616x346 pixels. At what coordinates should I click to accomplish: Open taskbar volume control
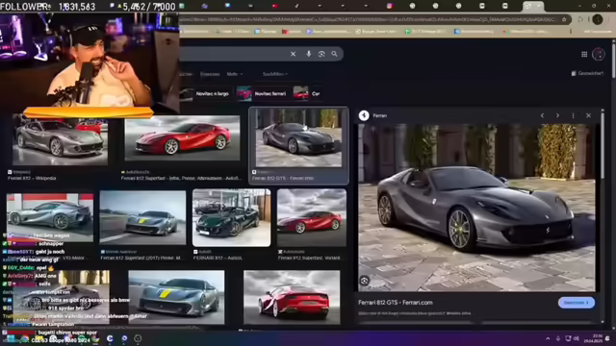[577, 338]
